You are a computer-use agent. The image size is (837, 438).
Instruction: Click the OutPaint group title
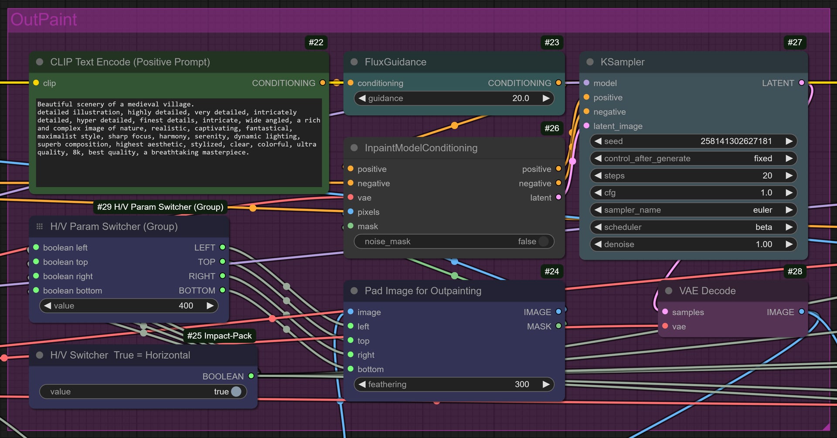click(x=44, y=20)
